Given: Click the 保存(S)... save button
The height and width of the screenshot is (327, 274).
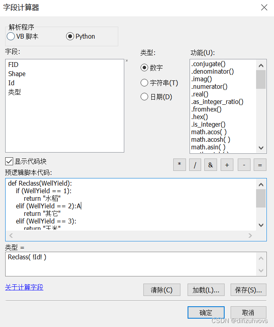Looking at the screenshot, I should [x=249, y=290].
